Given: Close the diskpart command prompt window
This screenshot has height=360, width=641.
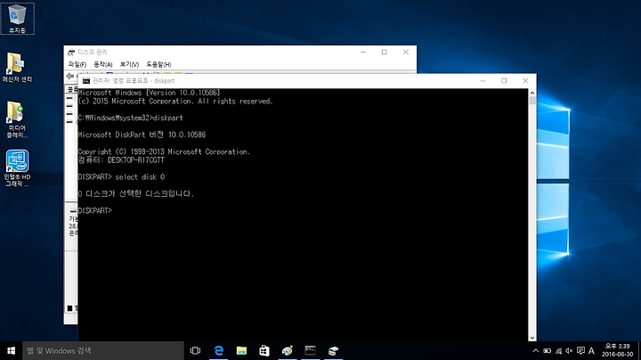Looking at the screenshot, I should coord(525,81).
